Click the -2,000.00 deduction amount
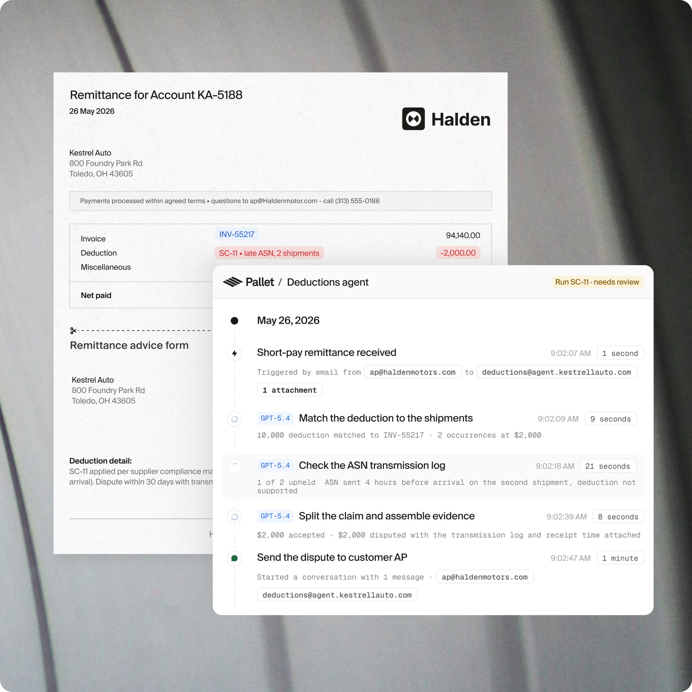Viewport: 692px width, 692px height. 458,253
